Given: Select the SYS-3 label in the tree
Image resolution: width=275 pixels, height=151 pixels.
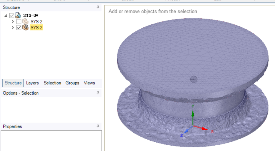Looking at the screenshot, I should tap(31, 16).
